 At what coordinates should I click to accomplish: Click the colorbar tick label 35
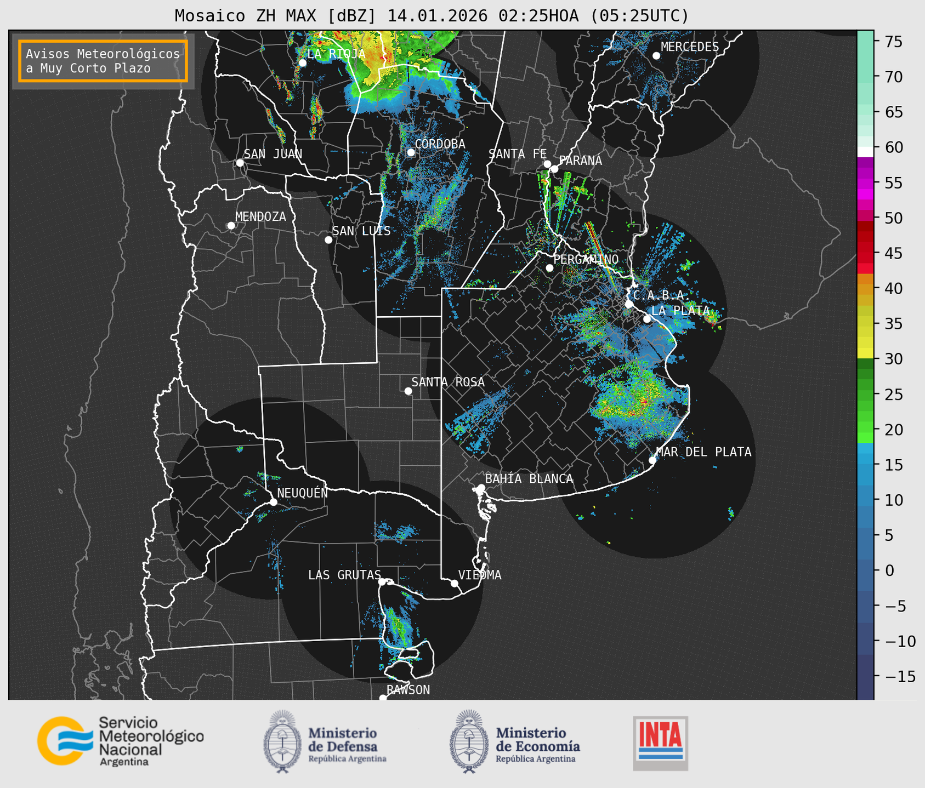[x=893, y=324]
